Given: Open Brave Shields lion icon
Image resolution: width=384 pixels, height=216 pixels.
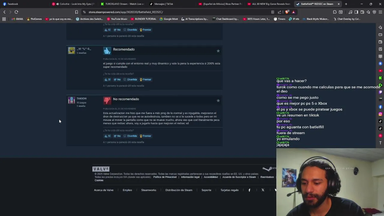Looking at the screenshot, I should point(287,12).
